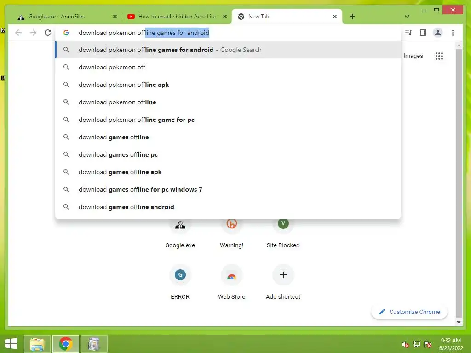Click the taskbar clock showing 9:32 AM
The width and height of the screenshot is (471, 353).
451,344
